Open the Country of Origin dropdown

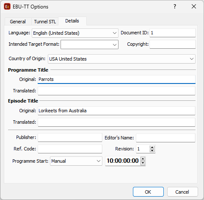coord(121,59)
